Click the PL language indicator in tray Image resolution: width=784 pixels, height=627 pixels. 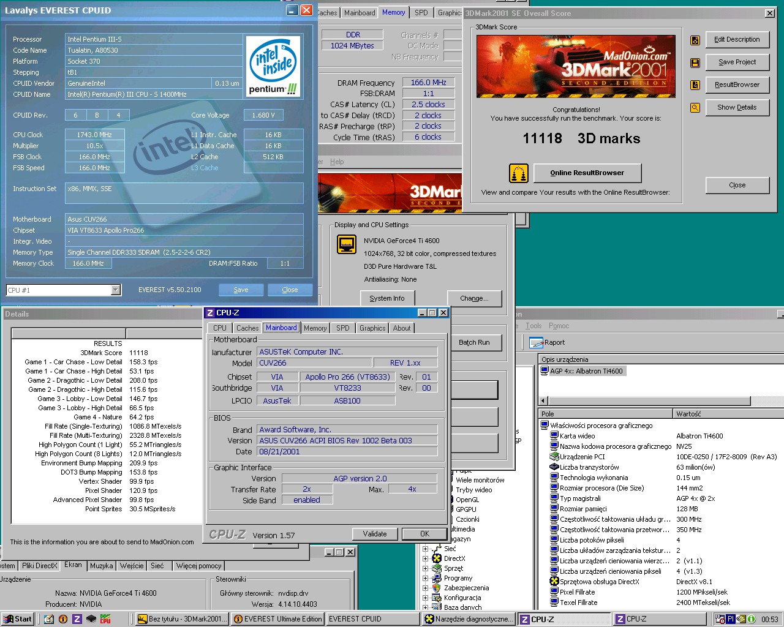point(731,619)
